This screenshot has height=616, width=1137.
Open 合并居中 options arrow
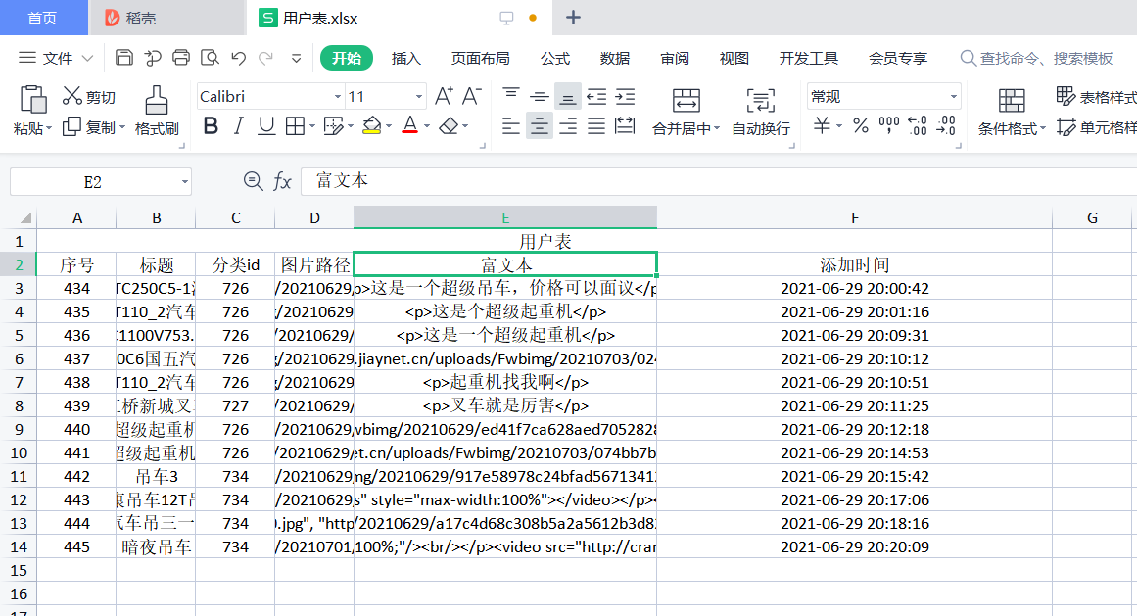pyautogui.click(x=717, y=128)
